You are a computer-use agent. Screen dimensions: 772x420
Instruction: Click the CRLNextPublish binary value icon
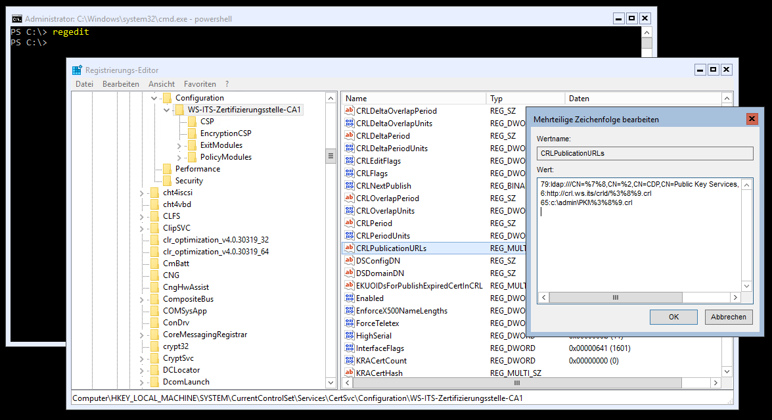350,185
